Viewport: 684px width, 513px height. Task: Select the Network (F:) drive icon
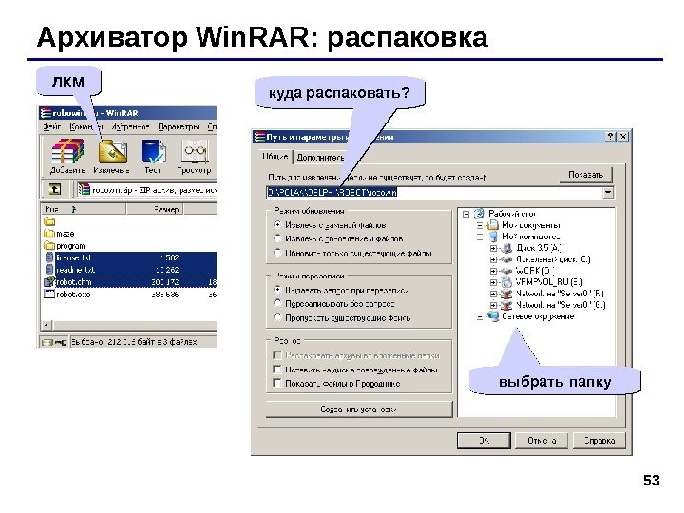tap(506, 294)
